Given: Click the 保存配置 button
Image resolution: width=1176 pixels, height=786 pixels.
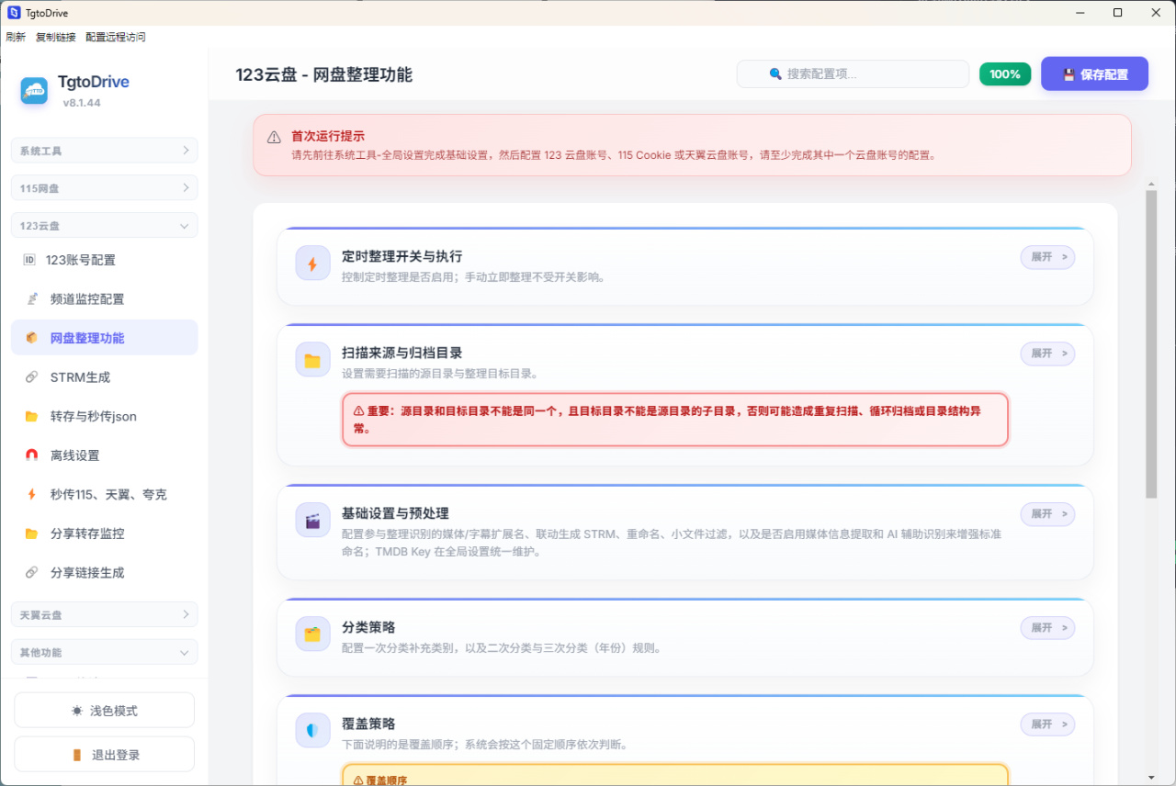Looking at the screenshot, I should coord(1094,74).
